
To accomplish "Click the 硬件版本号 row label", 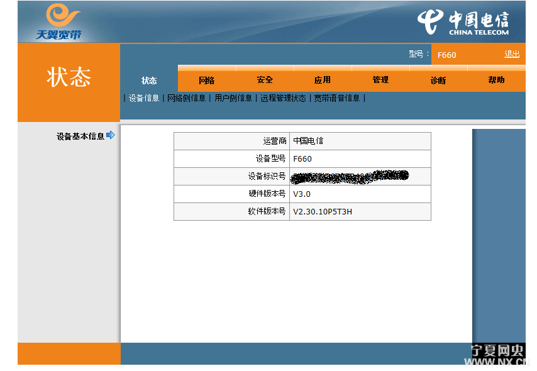I will tap(267, 194).
